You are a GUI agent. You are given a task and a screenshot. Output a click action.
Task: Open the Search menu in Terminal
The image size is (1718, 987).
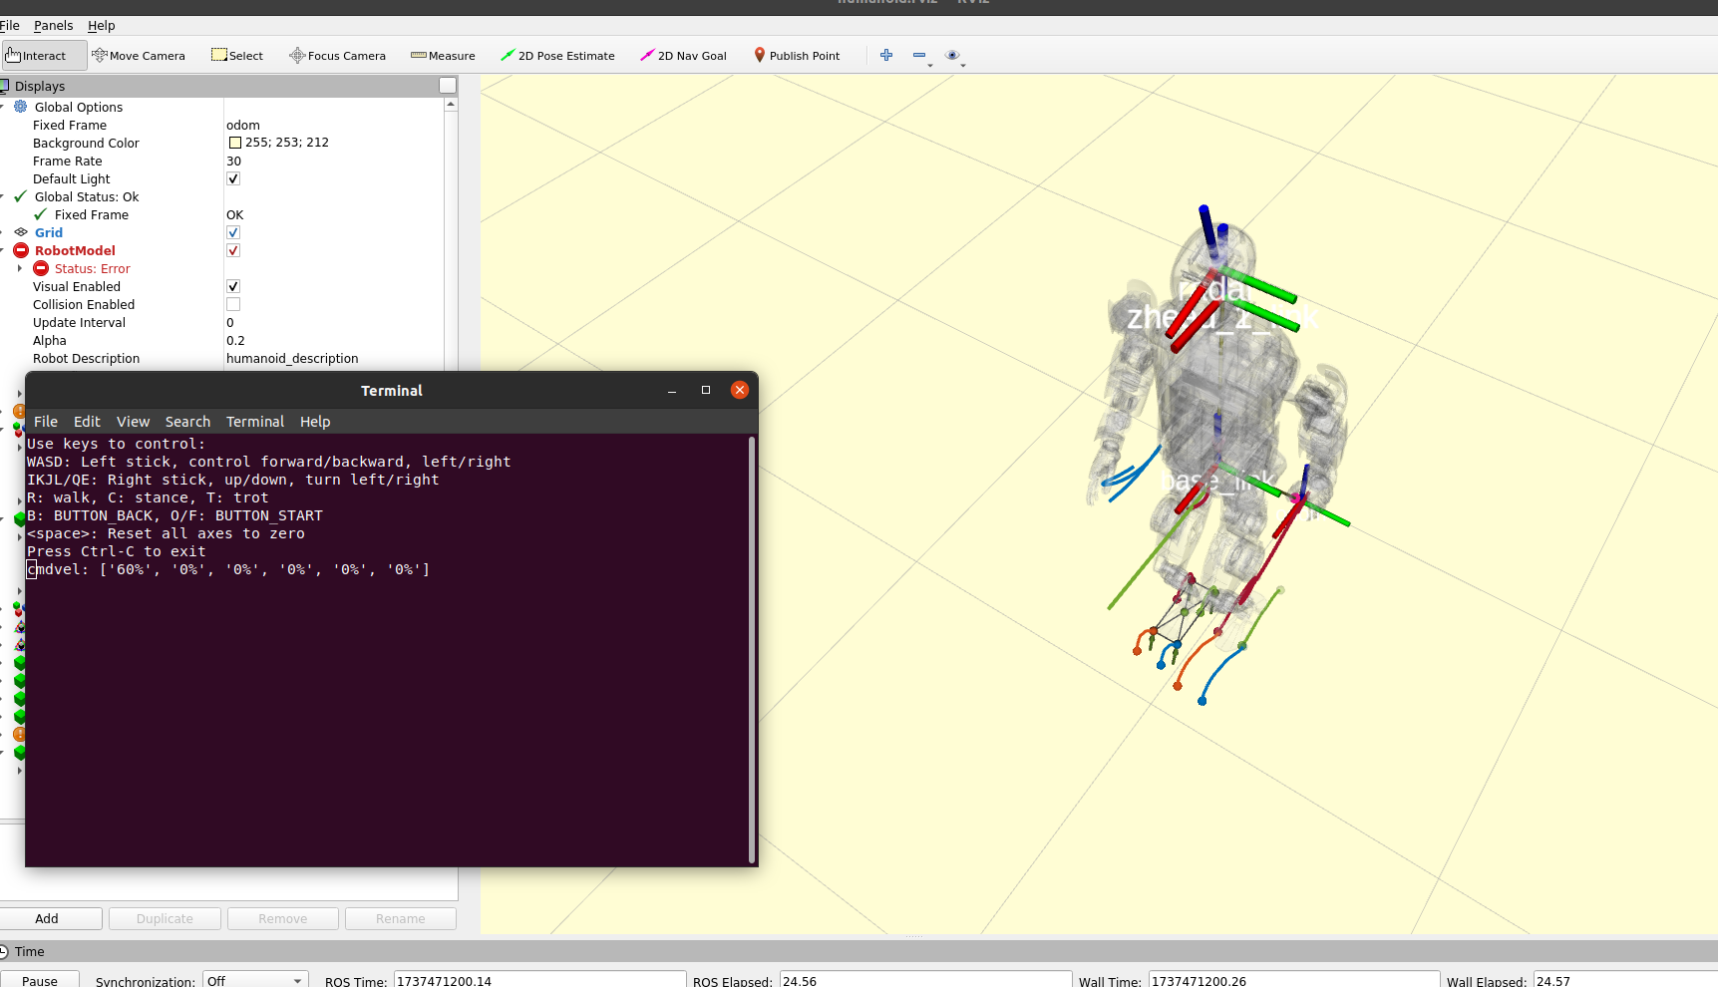coord(187,422)
